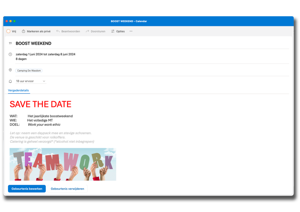Viewport: 300px width, 212px height.
Task: Open Opties settings in toolbar
Action: tap(113, 31)
